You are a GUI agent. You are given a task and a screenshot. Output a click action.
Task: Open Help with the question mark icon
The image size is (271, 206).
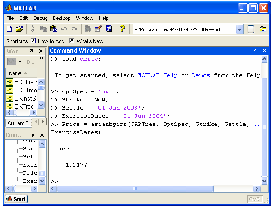(x=122, y=29)
